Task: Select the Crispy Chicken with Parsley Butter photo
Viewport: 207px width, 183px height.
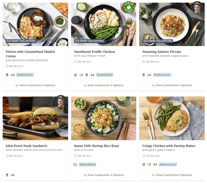Action: coord(172,118)
